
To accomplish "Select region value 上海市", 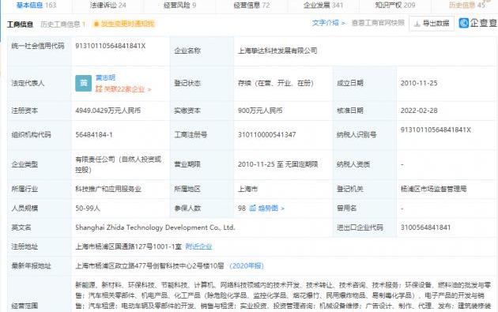I will point(247,189).
